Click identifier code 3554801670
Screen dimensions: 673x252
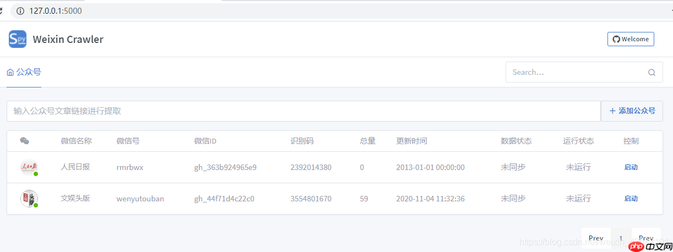click(311, 199)
